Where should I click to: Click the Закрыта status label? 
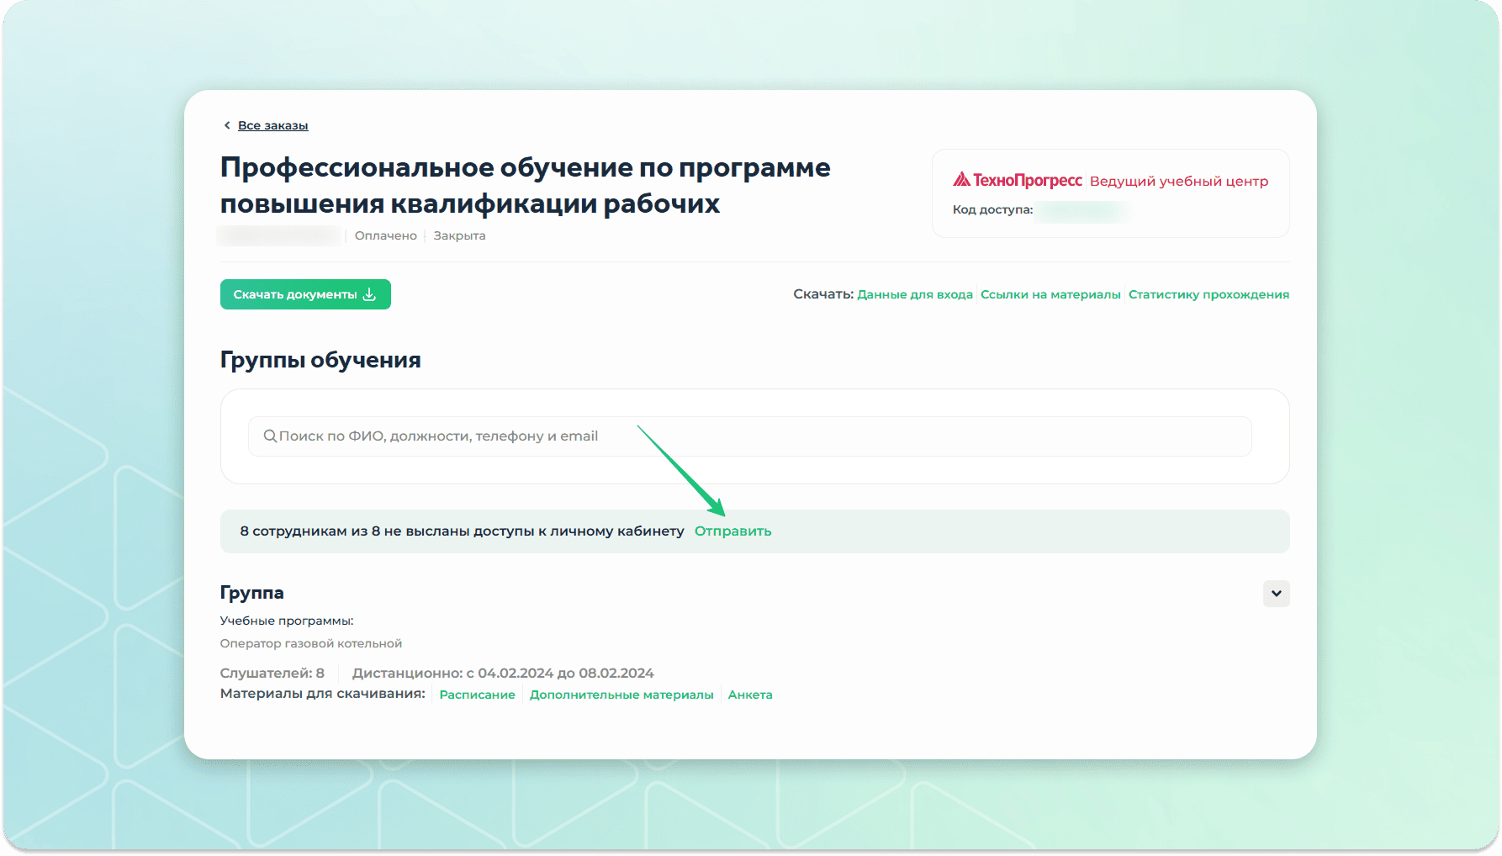[x=459, y=235]
